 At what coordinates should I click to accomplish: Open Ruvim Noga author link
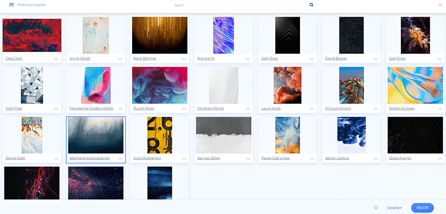coord(143,108)
